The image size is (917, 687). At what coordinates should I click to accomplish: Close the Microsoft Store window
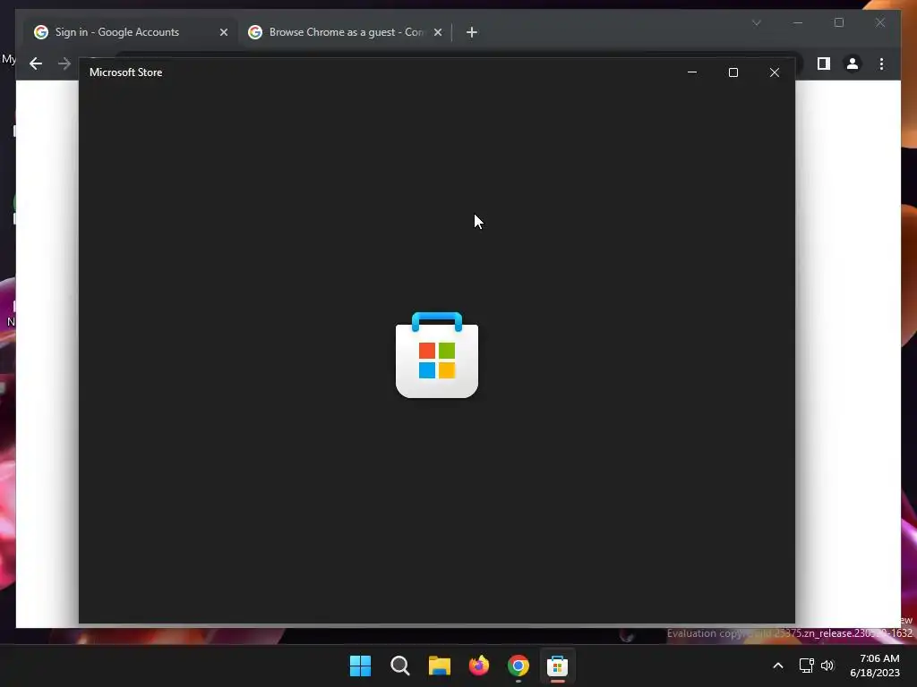pyautogui.click(x=775, y=72)
